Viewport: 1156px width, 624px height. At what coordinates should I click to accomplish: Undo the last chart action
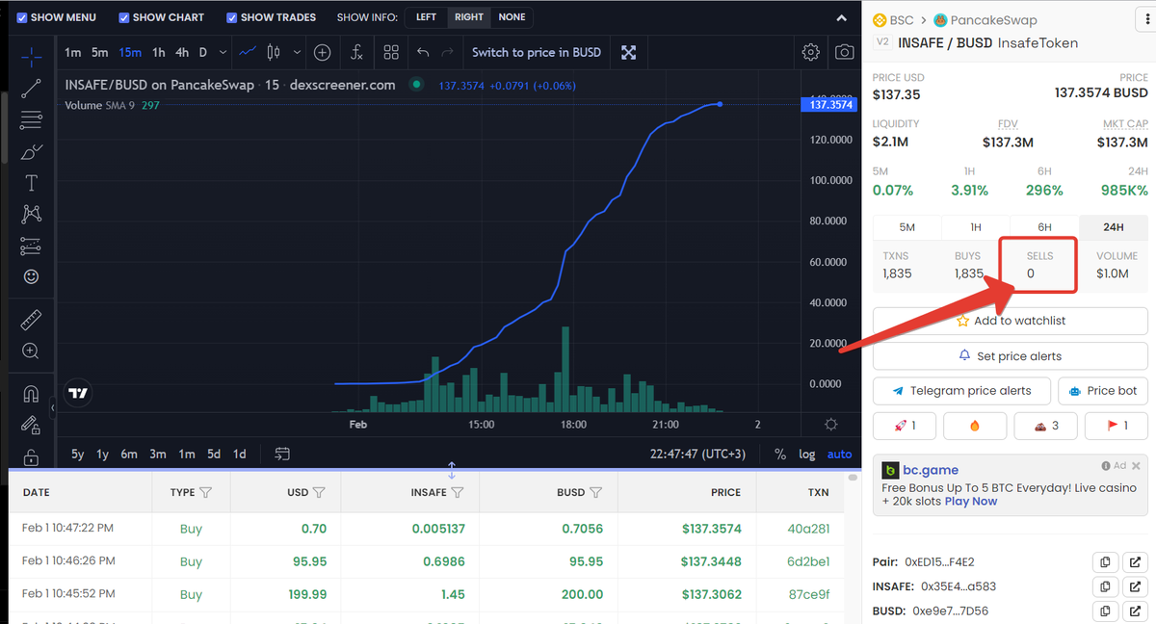(x=423, y=52)
